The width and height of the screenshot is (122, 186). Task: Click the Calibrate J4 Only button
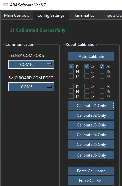(91, 135)
